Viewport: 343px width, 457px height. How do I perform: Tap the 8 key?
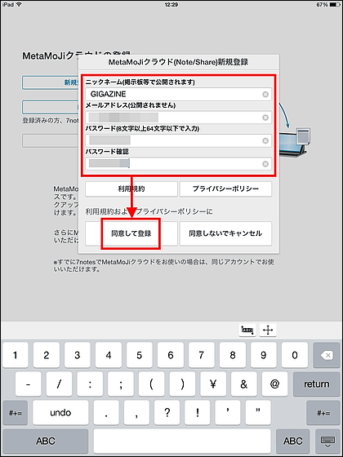233,355
